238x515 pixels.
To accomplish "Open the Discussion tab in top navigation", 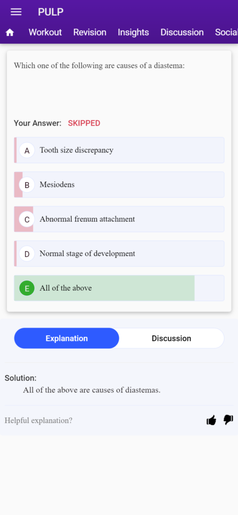I will [182, 32].
